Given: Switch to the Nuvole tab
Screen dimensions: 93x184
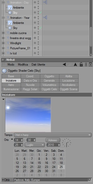Looking at the screenshot, I should coord(30,85).
